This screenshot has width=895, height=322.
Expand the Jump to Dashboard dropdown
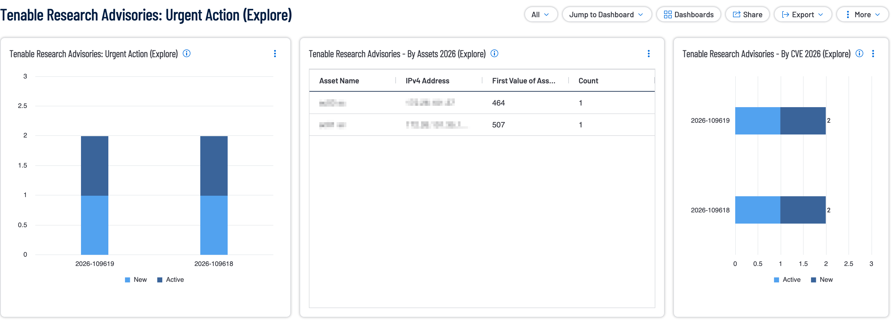pos(607,14)
